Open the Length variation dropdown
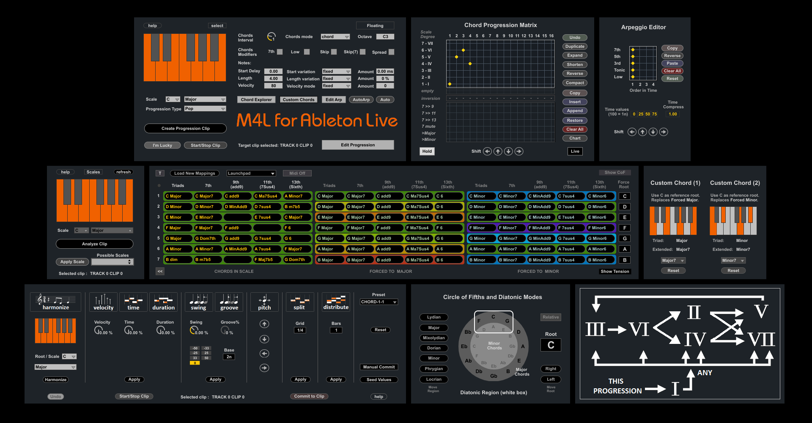The image size is (812, 423). point(337,79)
